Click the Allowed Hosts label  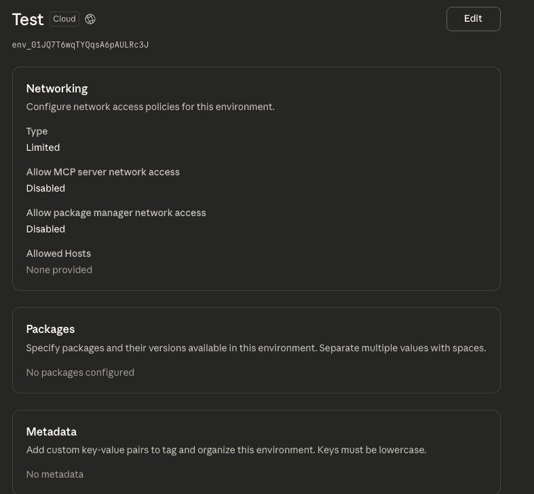(x=58, y=253)
